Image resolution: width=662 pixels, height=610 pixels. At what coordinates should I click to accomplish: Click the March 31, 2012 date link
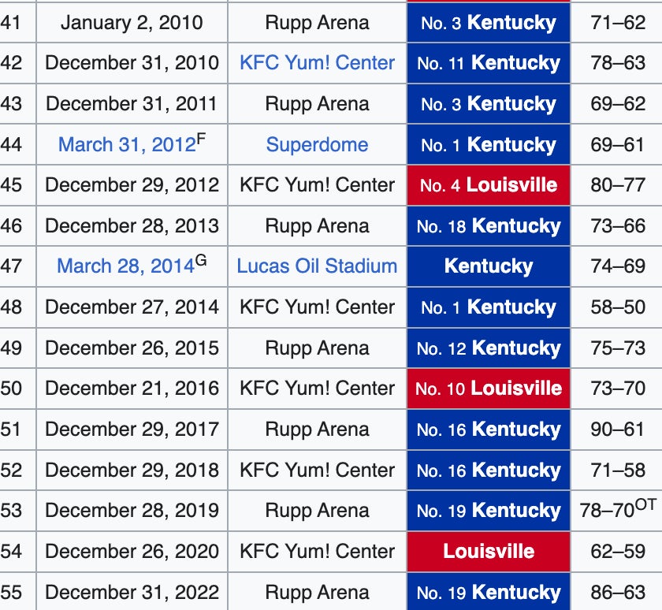click(126, 145)
